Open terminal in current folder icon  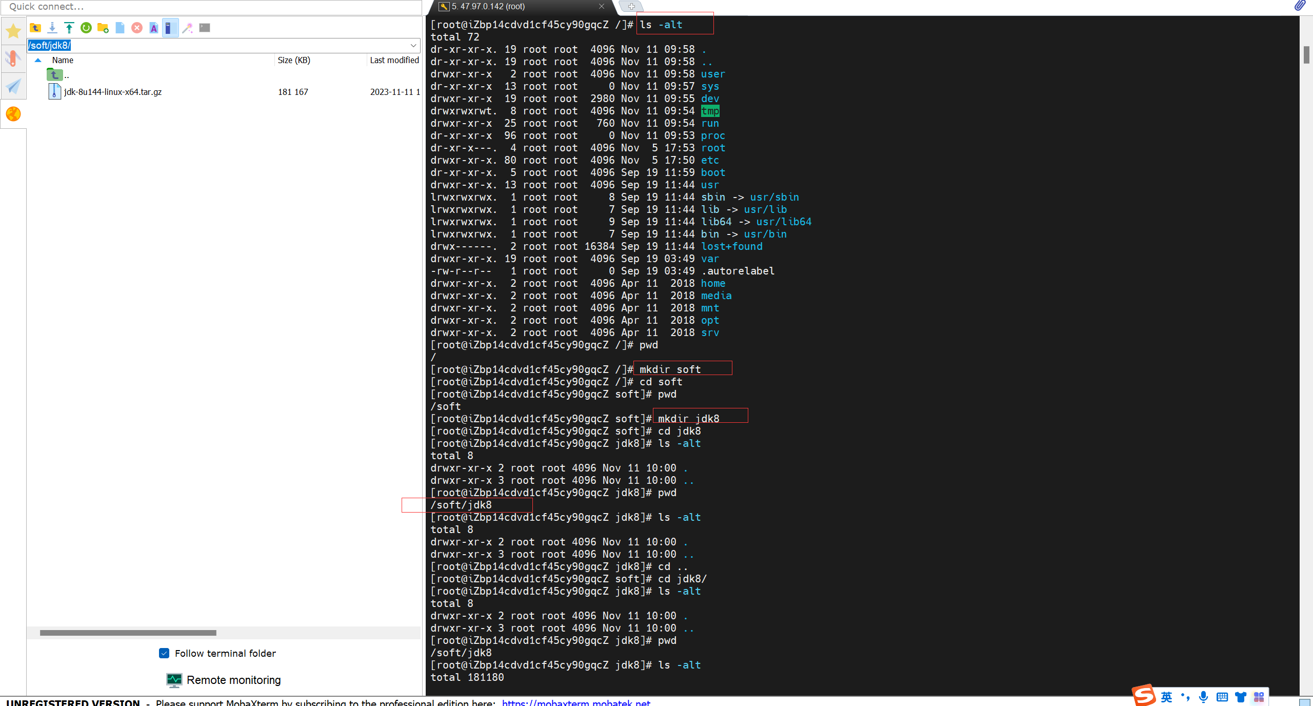tap(205, 28)
